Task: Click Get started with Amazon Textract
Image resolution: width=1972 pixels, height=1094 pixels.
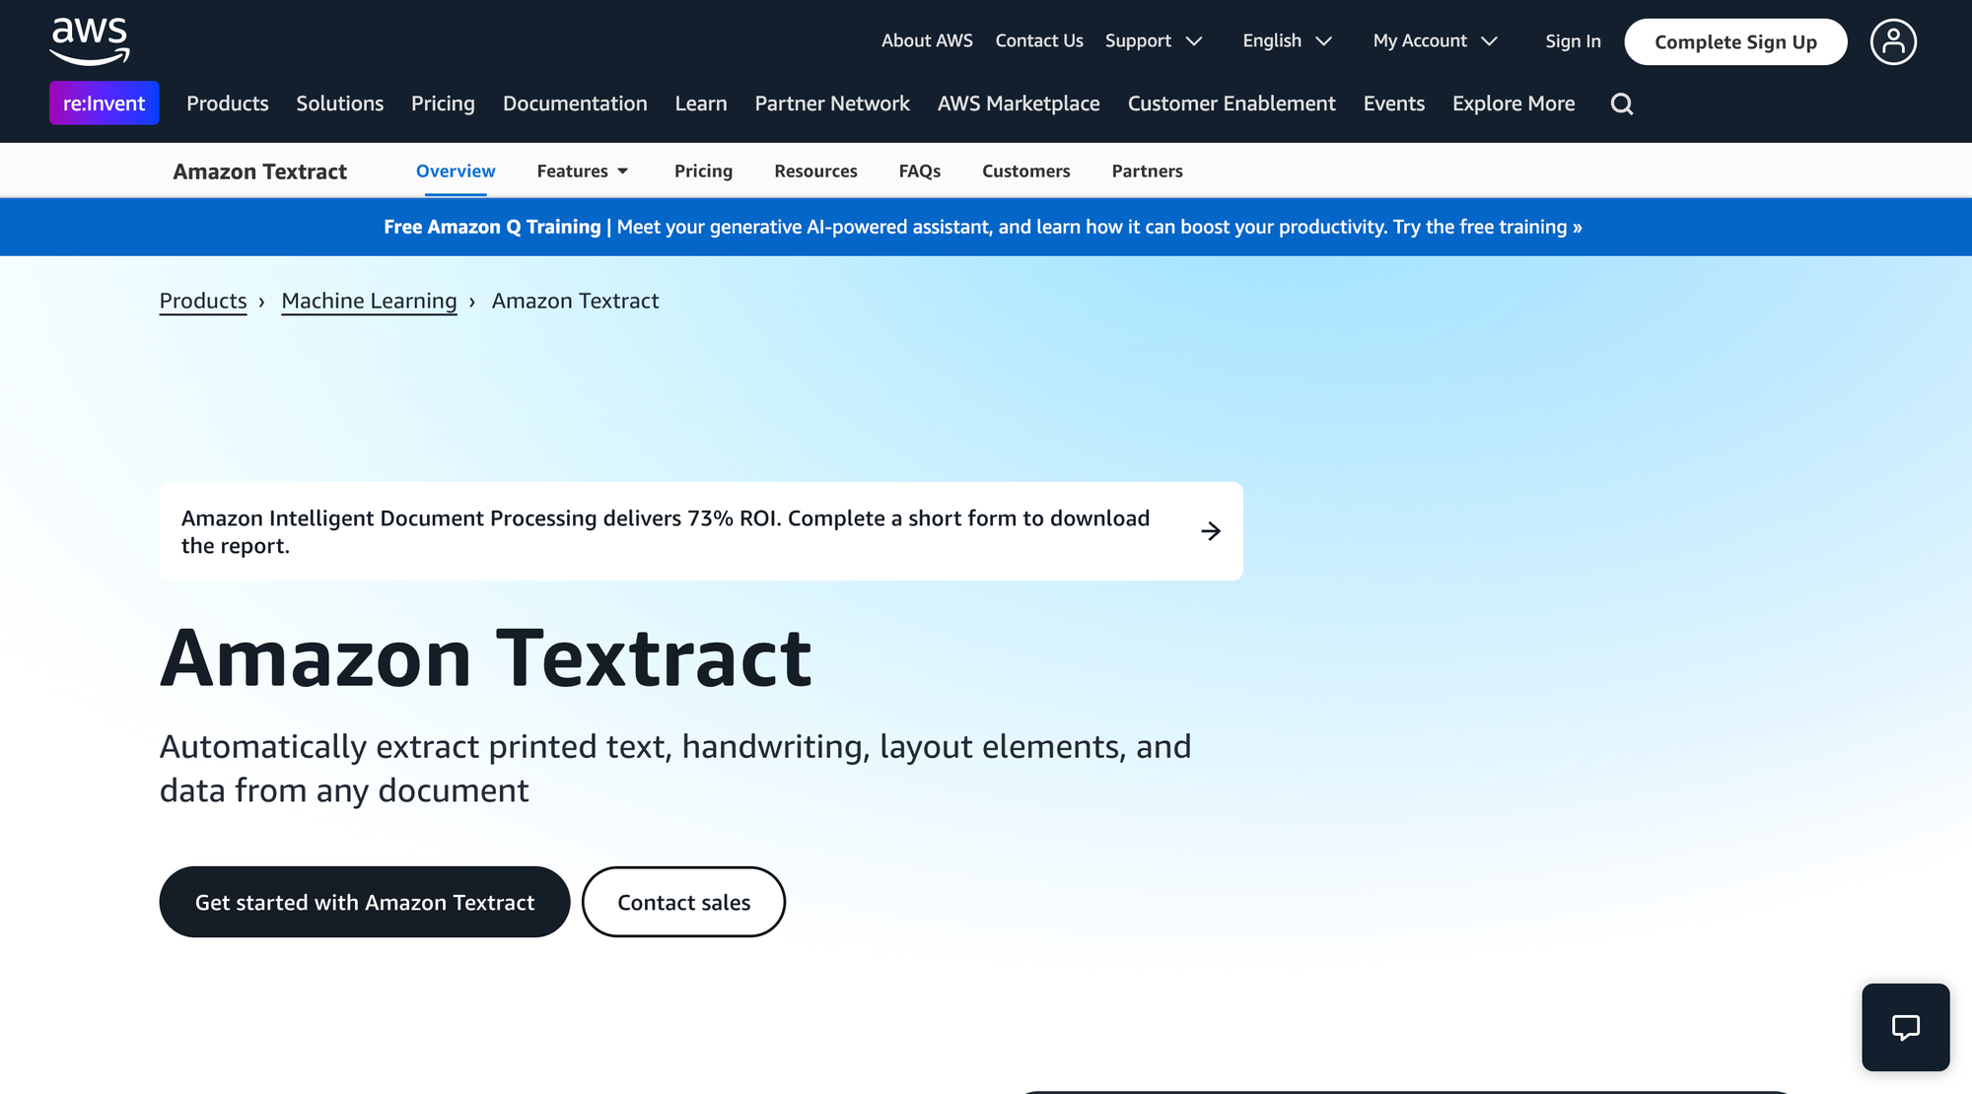Action: 365,902
